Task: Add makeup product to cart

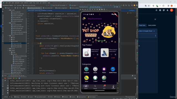Action: coord(97,54)
